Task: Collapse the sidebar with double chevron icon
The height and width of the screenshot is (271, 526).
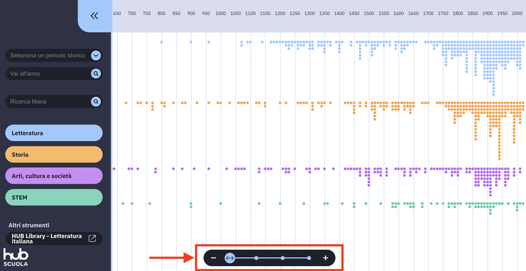Action: pos(95,16)
